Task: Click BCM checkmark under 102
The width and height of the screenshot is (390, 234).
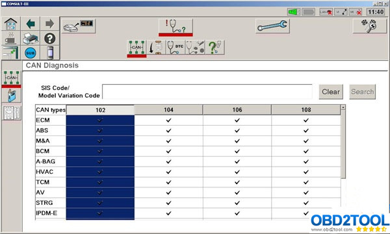Action: pyautogui.click(x=100, y=151)
